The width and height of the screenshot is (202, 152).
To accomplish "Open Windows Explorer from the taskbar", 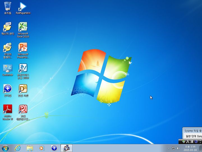I will (30, 148).
